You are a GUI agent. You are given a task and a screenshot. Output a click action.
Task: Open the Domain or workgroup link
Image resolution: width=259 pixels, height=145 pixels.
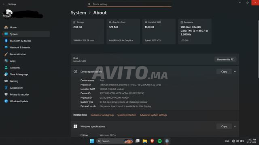coord(102,115)
